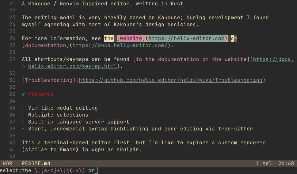Click the 26:68 cursor position indicator

point(286,163)
